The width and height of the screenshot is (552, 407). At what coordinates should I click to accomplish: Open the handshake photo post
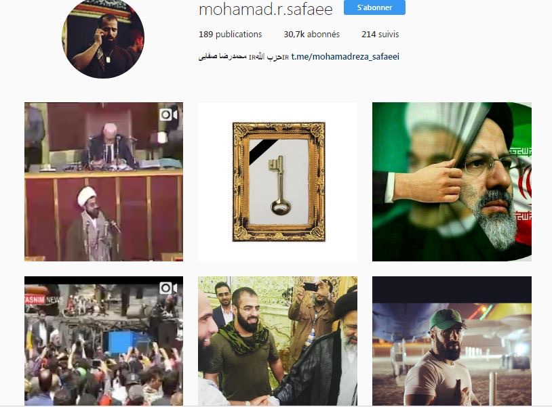click(278, 341)
